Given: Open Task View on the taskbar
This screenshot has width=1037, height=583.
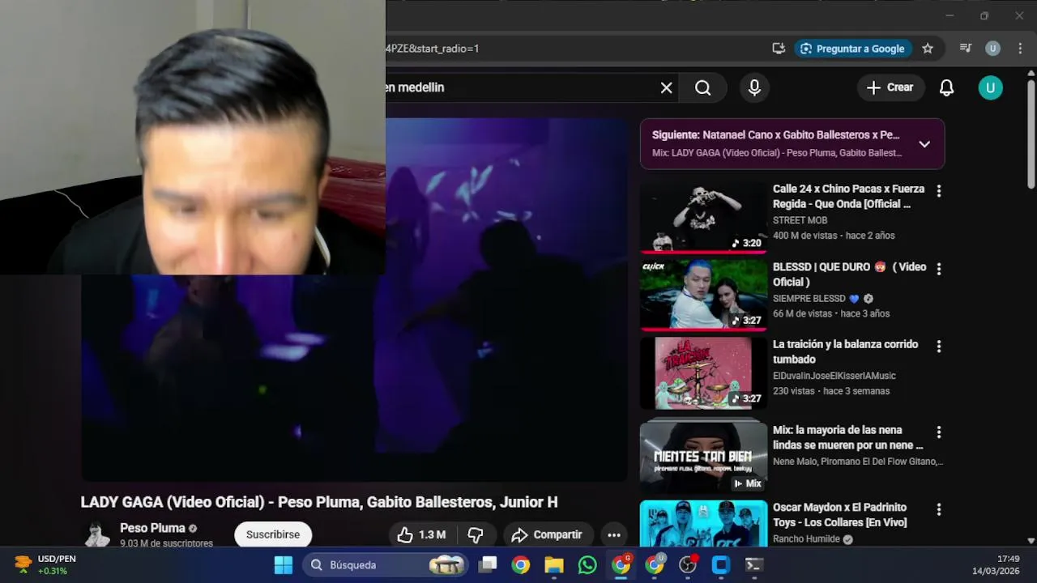Looking at the screenshot, I should 488,565.
